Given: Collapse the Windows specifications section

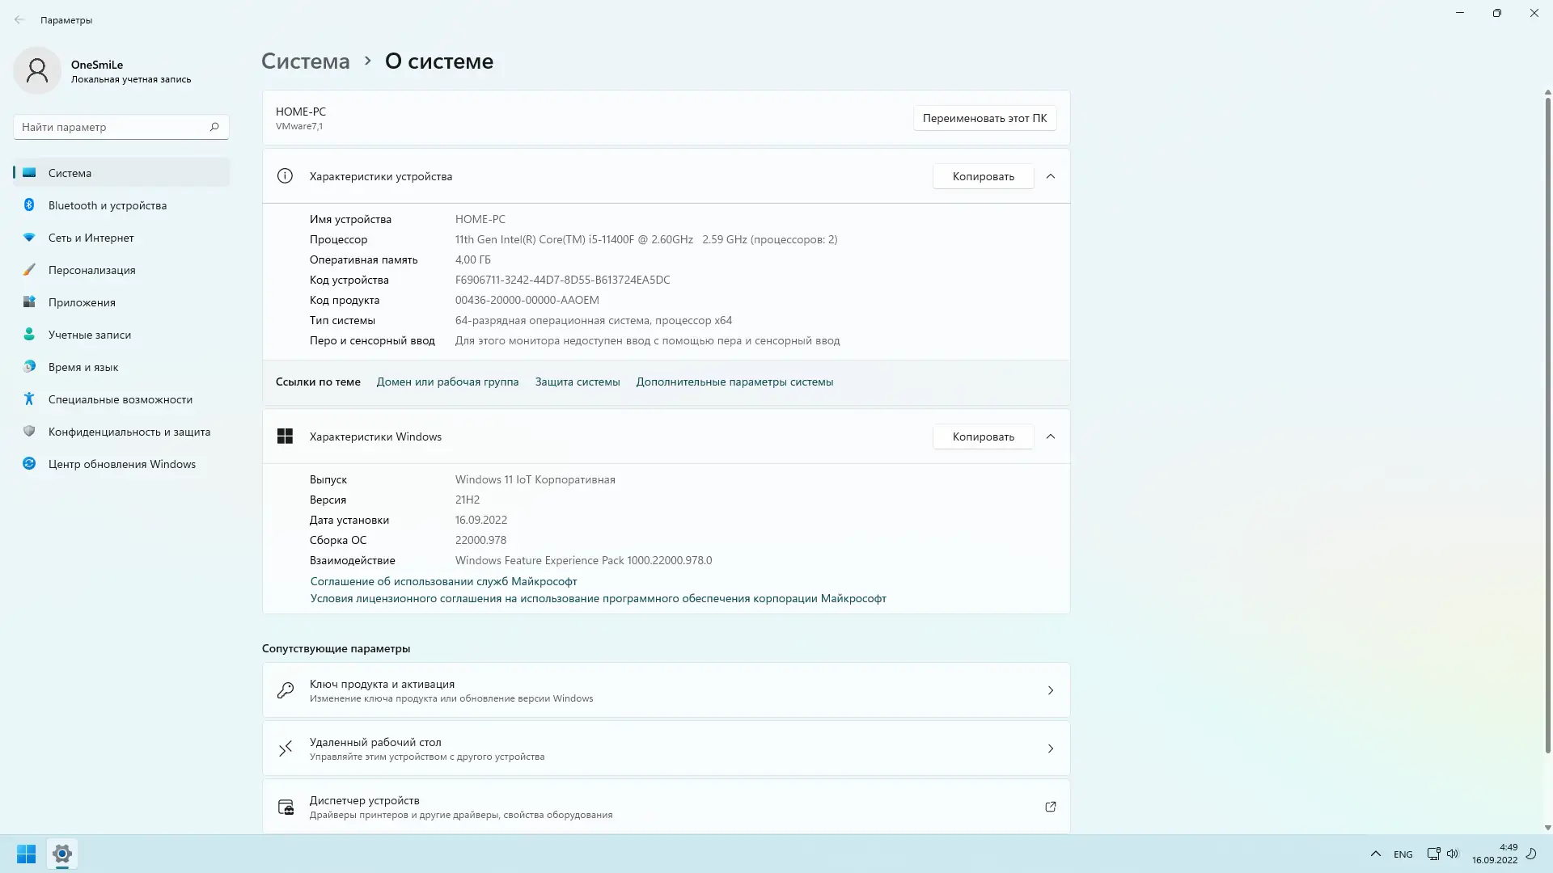Looking at the screenshot, I should (1050, 436).
